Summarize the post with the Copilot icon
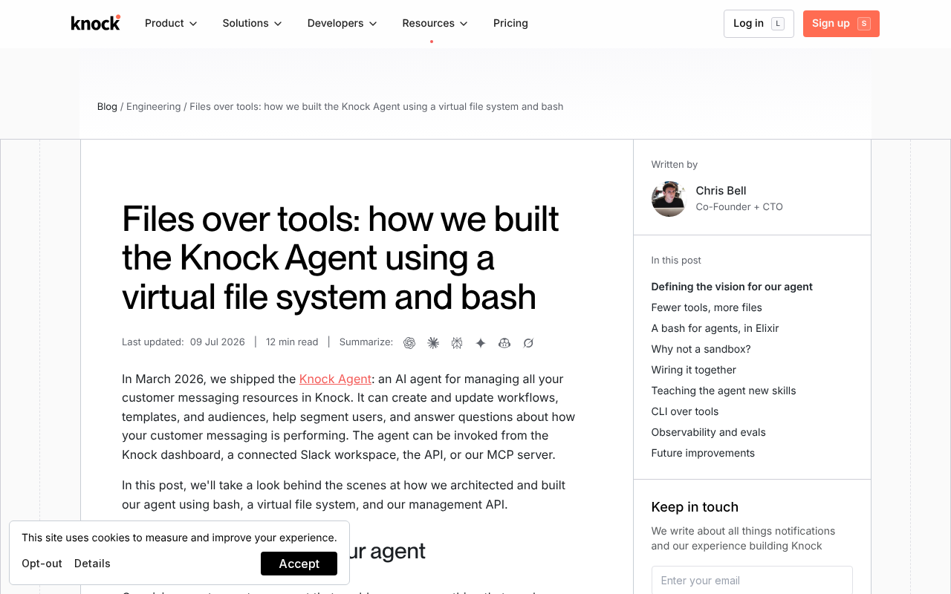The height and width of the screenshot is (594, 951). [504, 342]
